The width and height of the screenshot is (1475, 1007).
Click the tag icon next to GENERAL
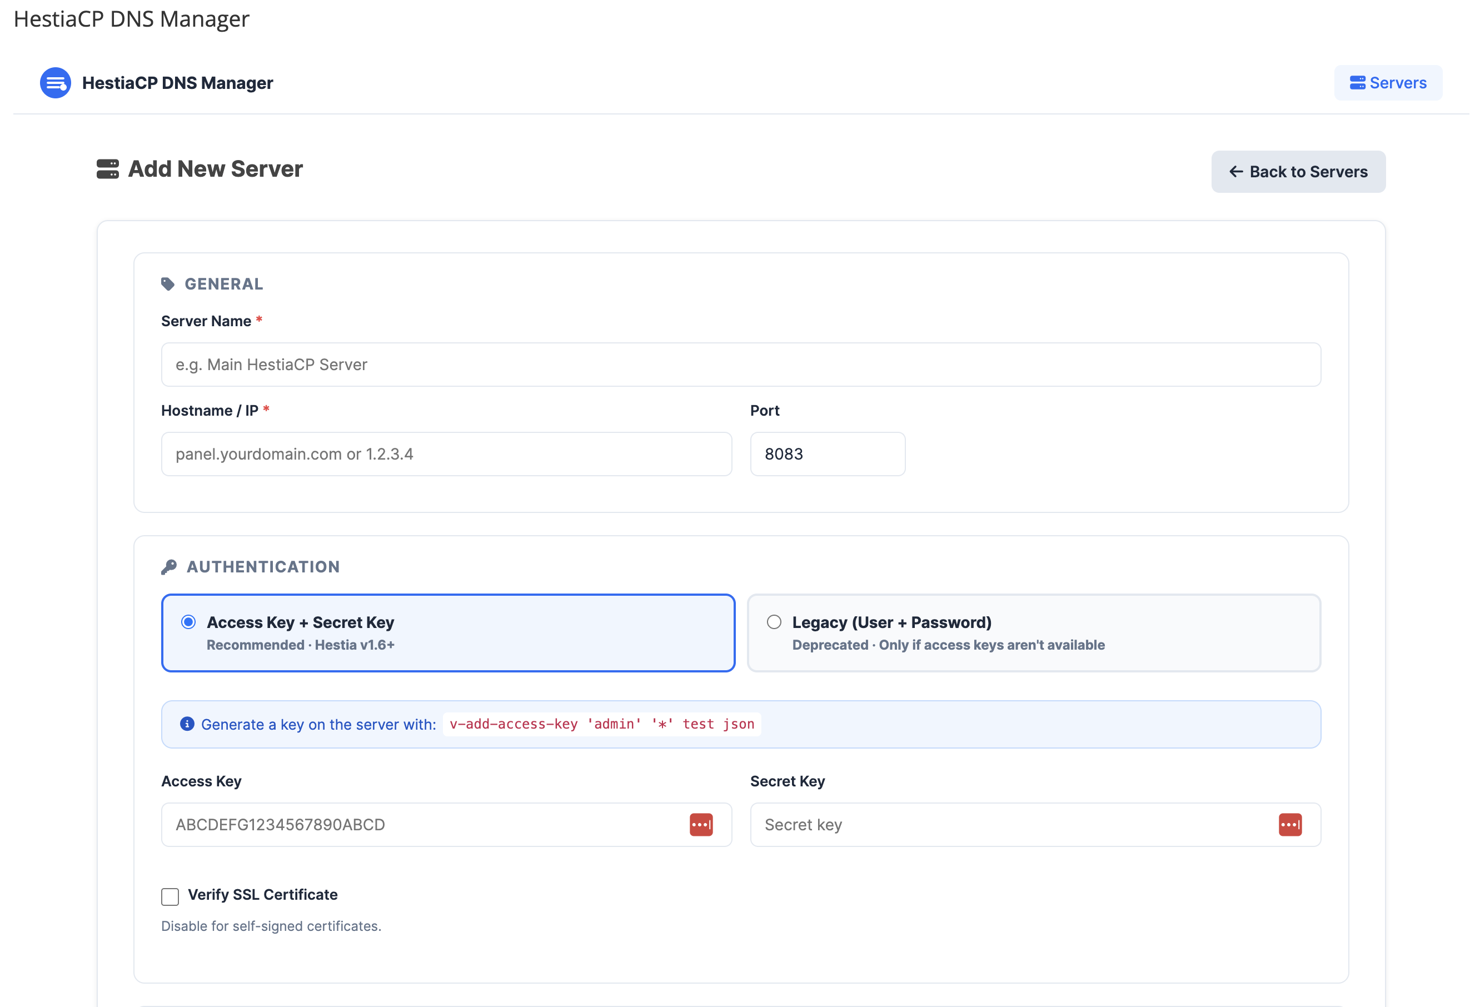pos(167,283)
